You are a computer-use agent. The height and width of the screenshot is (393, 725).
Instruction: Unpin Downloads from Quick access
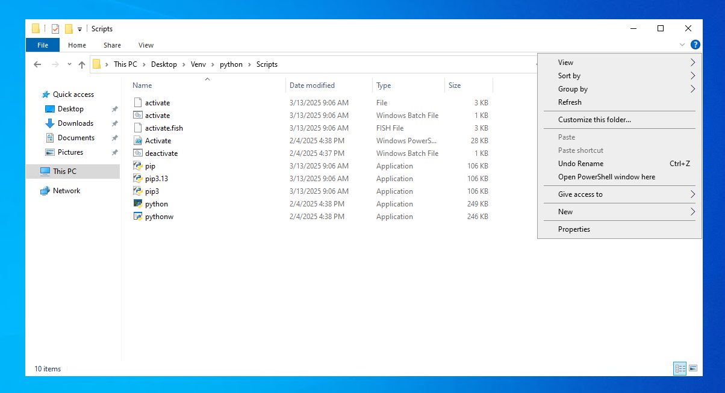[114, 123]
